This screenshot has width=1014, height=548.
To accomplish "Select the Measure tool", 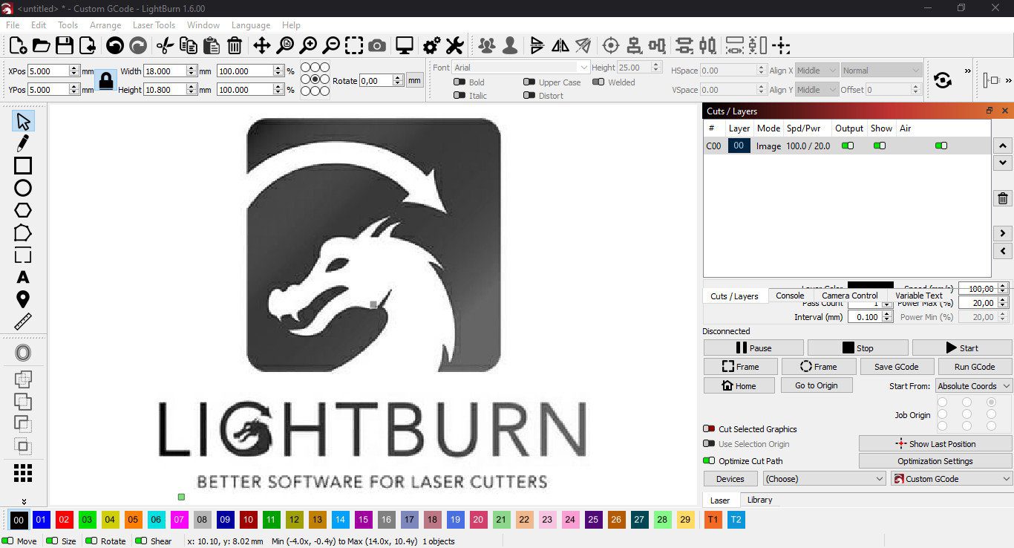I will (x=22, y=321).
